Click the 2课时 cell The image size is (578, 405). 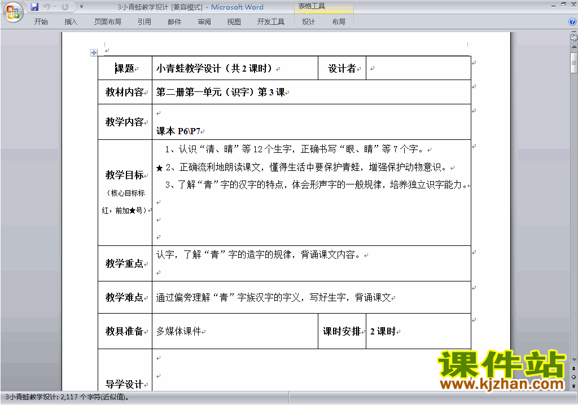pyautogui.click(x=418, y=331)
